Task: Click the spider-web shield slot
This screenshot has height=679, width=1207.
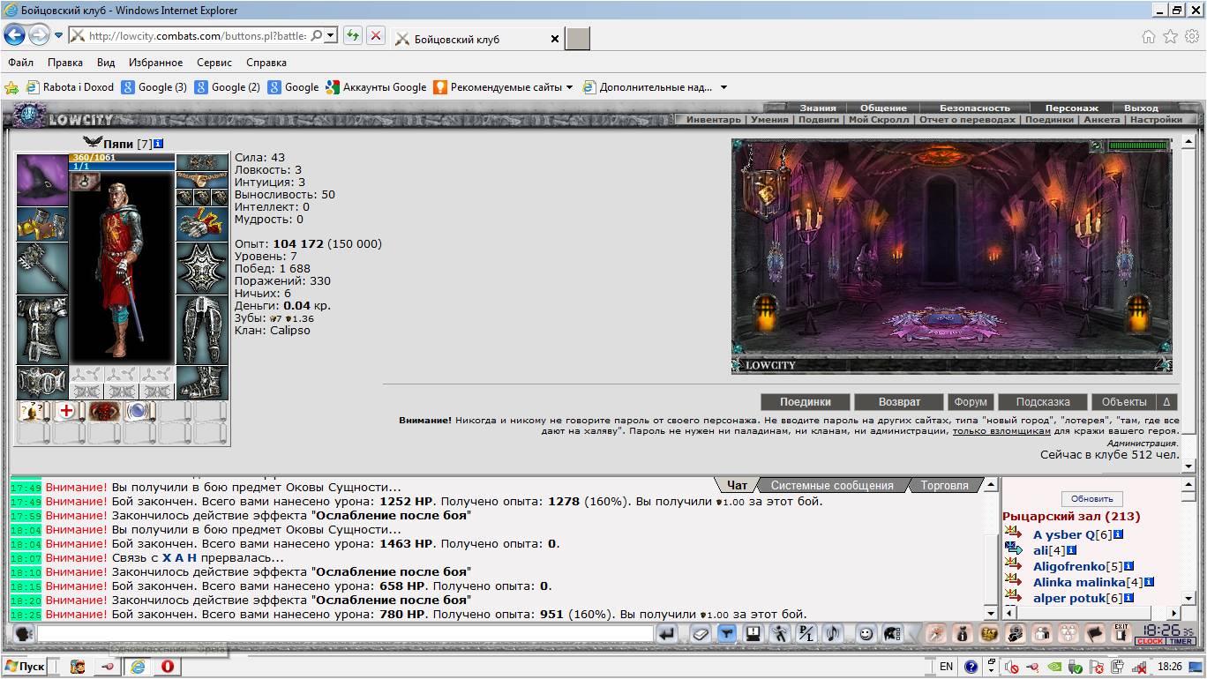Action: click(x=202, y=268)
